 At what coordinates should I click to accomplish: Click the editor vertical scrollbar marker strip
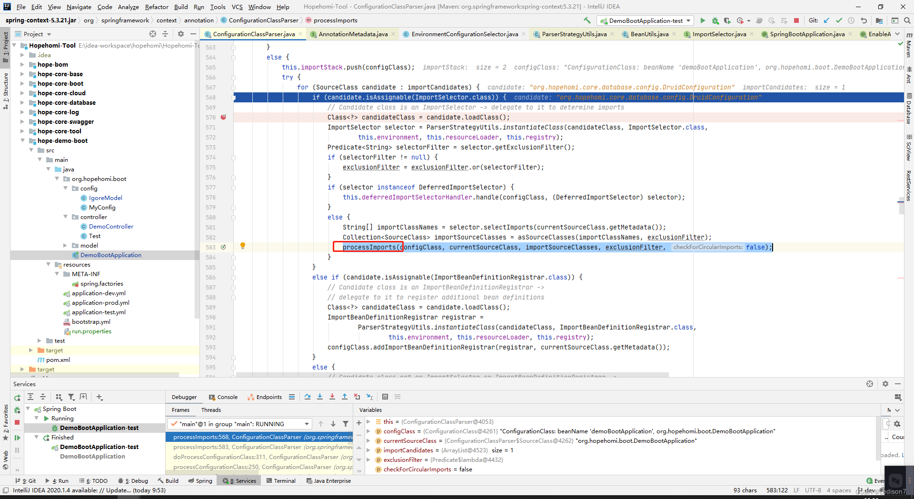coord(901,210)
